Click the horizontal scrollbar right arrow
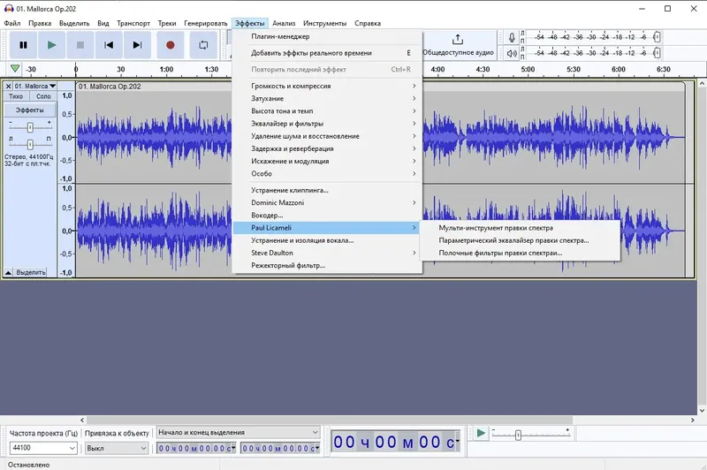Image resolution: width=707 pixels, height=470 pixels. 693,420
